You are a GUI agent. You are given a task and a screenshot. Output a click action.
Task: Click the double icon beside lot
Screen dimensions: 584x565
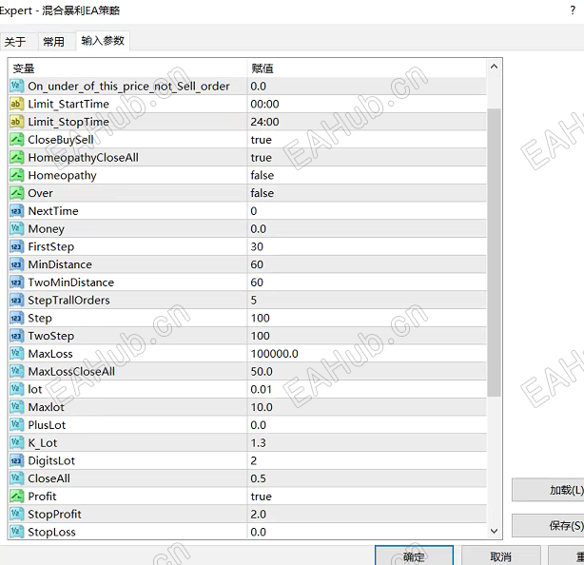(x=16, y=389)
